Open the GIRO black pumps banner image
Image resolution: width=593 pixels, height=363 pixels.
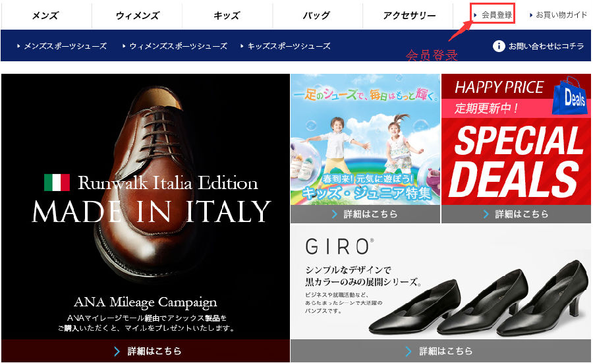point(441,282)
